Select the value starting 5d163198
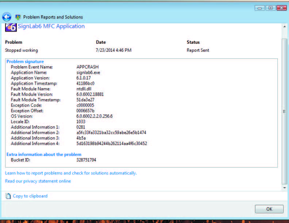289x223 pixels. click(112, 144)
